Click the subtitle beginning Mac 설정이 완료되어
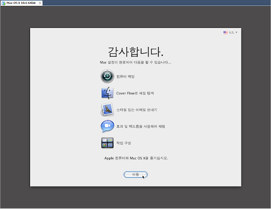 tap(135, 62)
